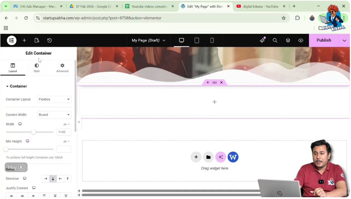Click the Min Height slider handle
Image resolution: width=351 pixels, height=199 pixels.
pyautogui.click(x=6, y=149)
